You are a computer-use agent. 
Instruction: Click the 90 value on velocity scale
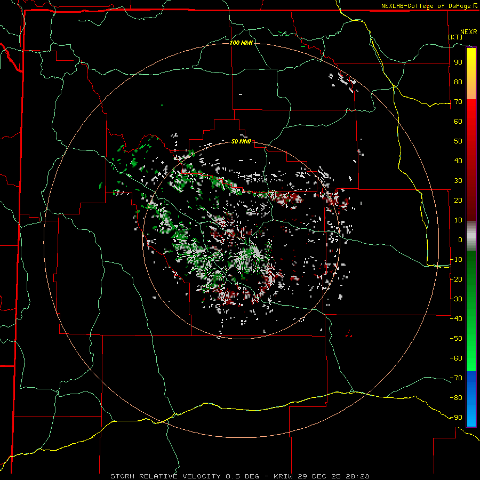(x=458, y=62)
